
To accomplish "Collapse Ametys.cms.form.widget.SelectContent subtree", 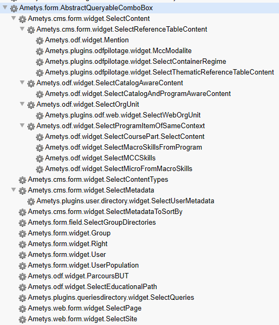I will point(13,18).
